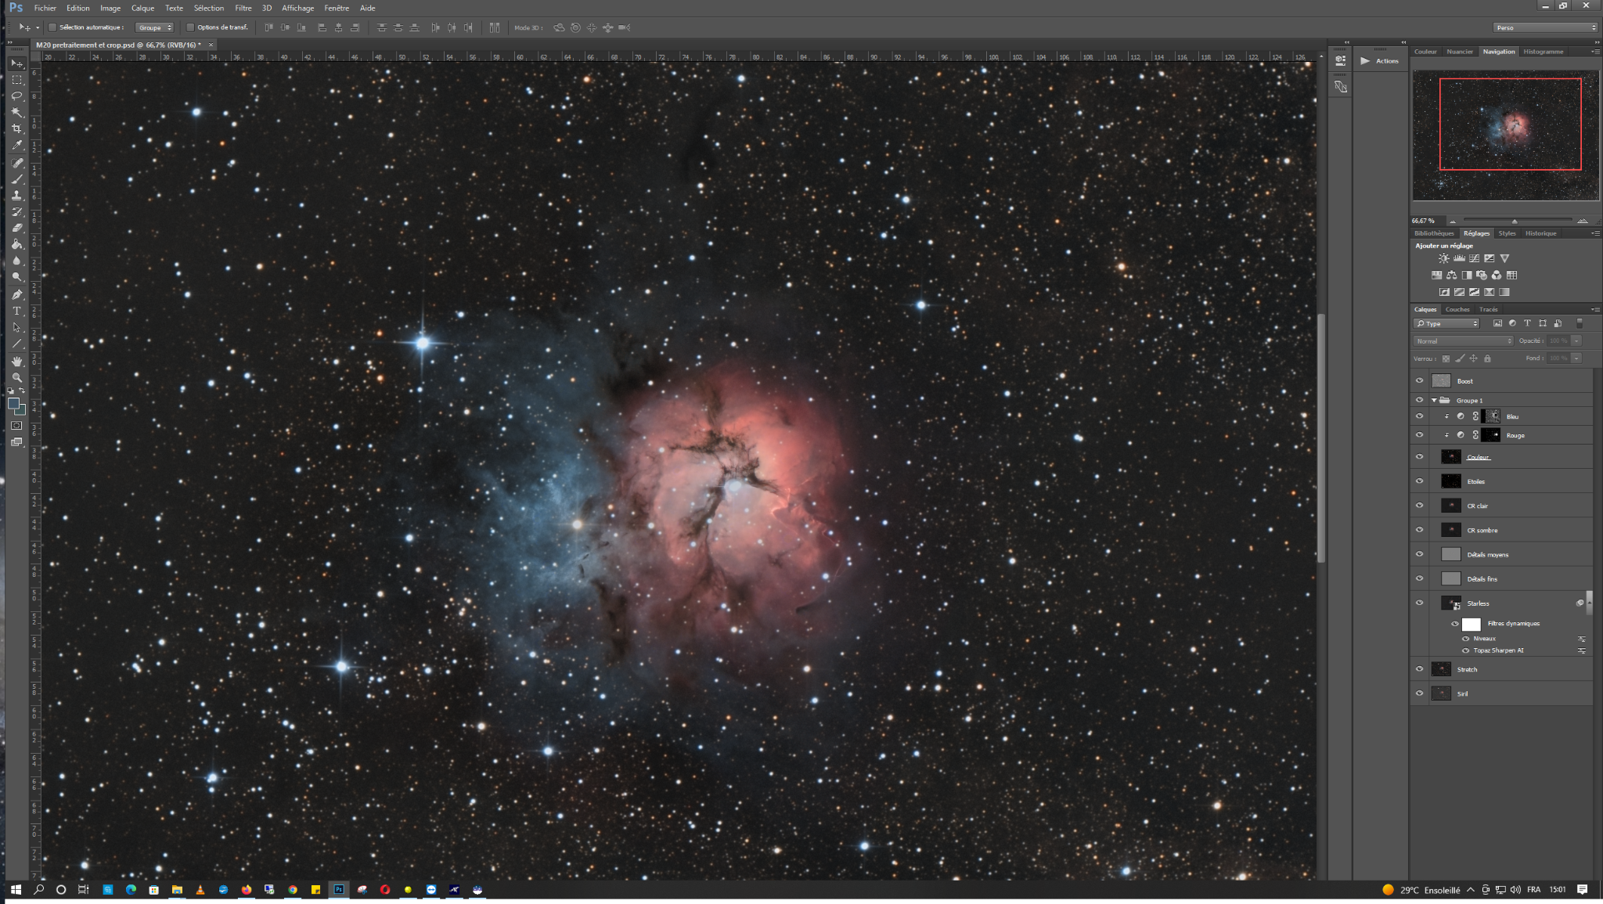This screenshot has height=904, width=1603.
Task: Hide the Groupe 1 layer group
Action: (1419, 400)
